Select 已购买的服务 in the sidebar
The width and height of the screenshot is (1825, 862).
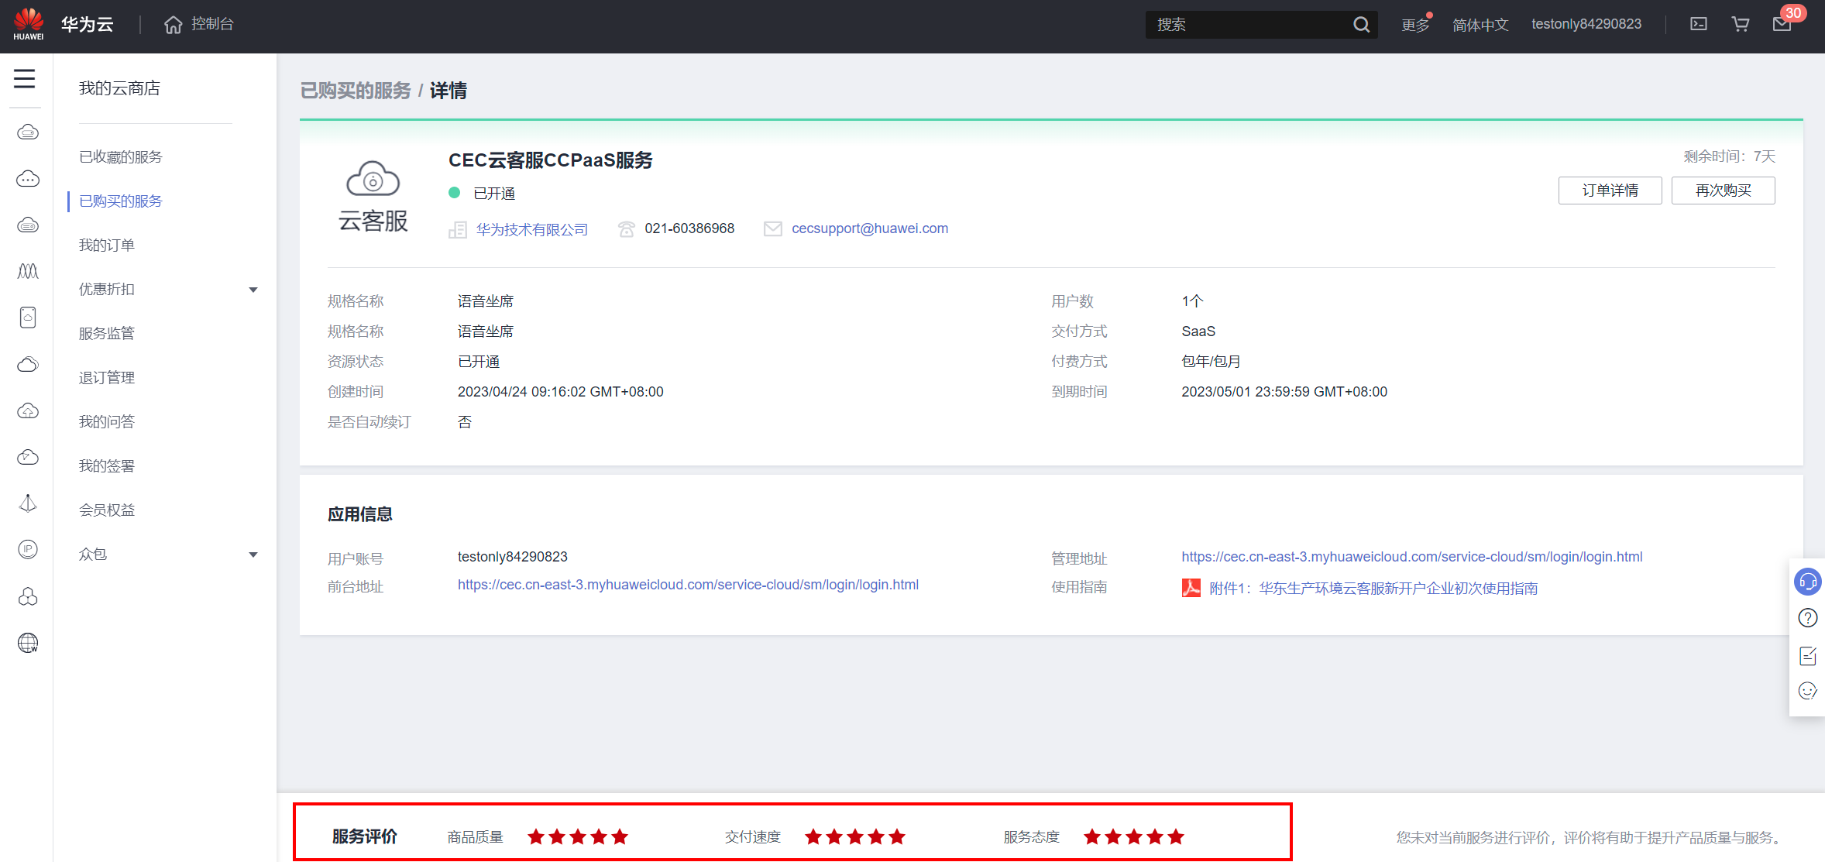pyautogui.click(x=121, y=201)
